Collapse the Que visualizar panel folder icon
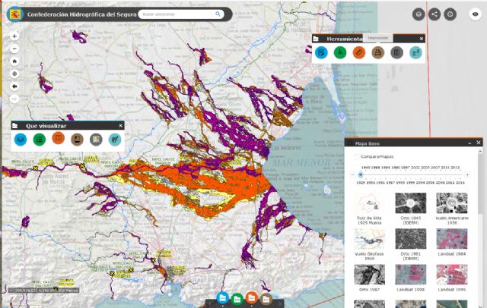487x308 pixels. coord(17,126)
